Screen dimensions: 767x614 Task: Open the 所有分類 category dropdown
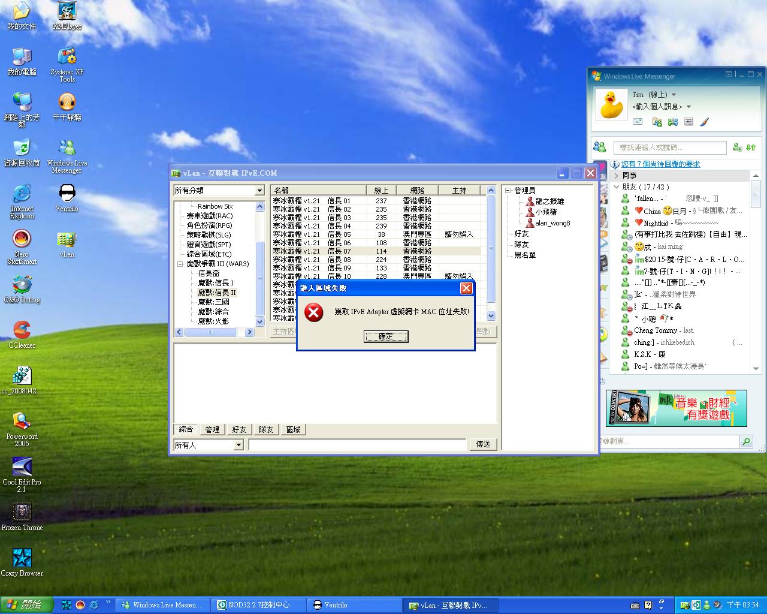pos(259,191)
